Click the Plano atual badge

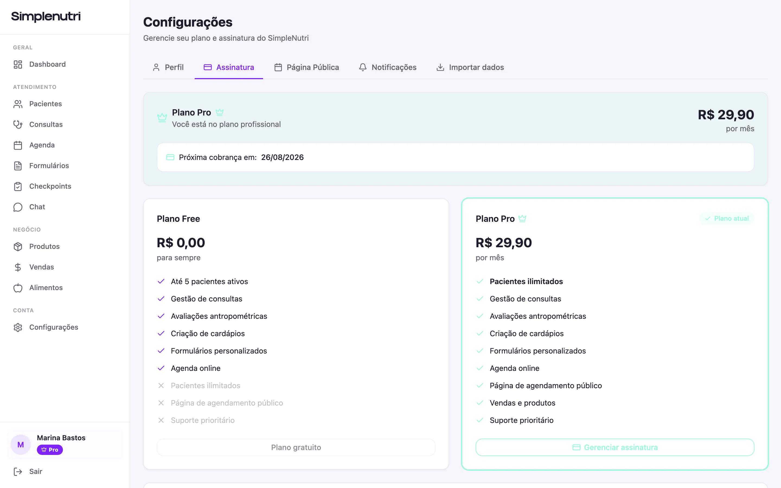pyautogui.click(x=727, y=219)
